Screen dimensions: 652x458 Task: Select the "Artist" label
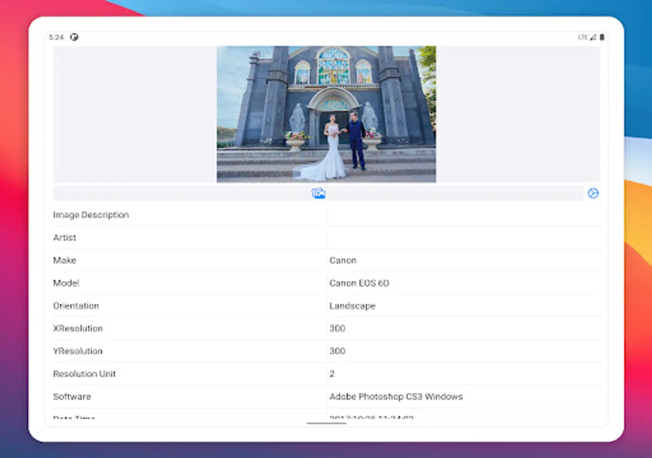pyautogui.click(x=65, y=238)
